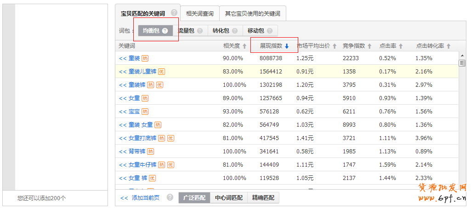Click the 优 badge on 童装儿童裤 row
The image size is (471, 208).
click(162, 72)
